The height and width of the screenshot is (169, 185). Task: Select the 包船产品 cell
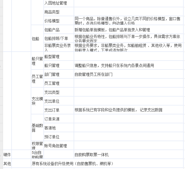[59, 30]
